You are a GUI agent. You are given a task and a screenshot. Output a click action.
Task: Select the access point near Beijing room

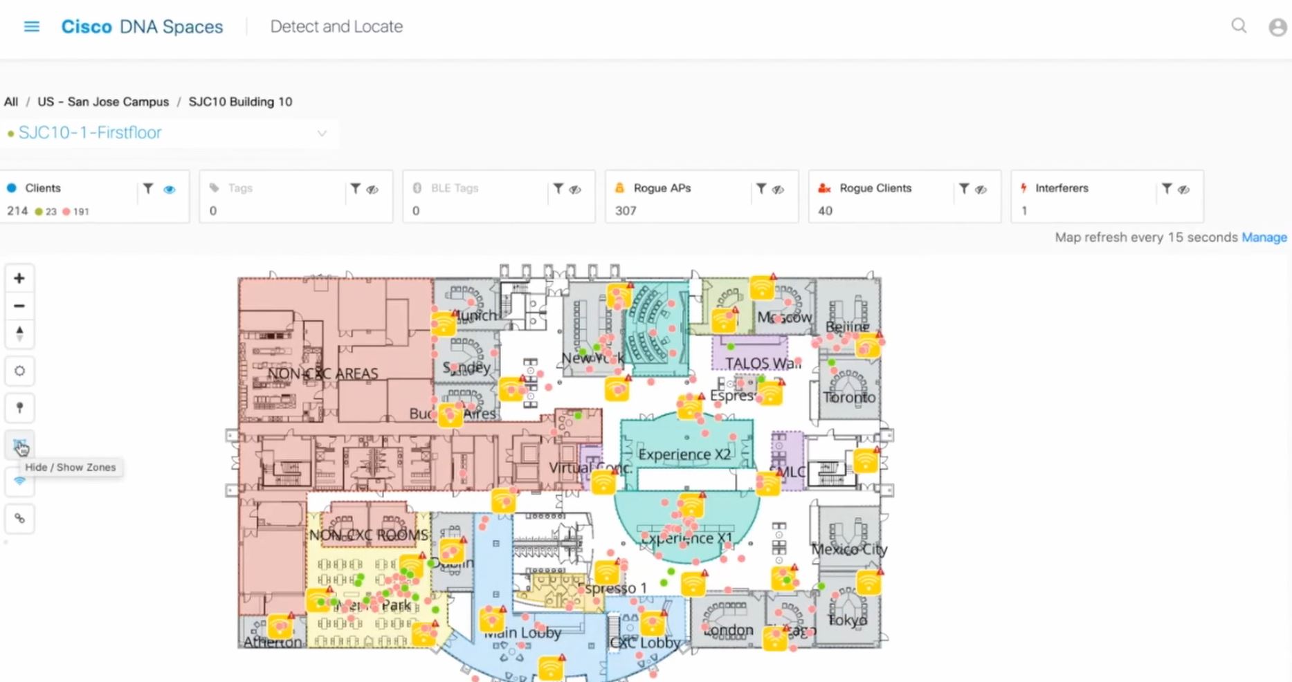pos(867,345)
